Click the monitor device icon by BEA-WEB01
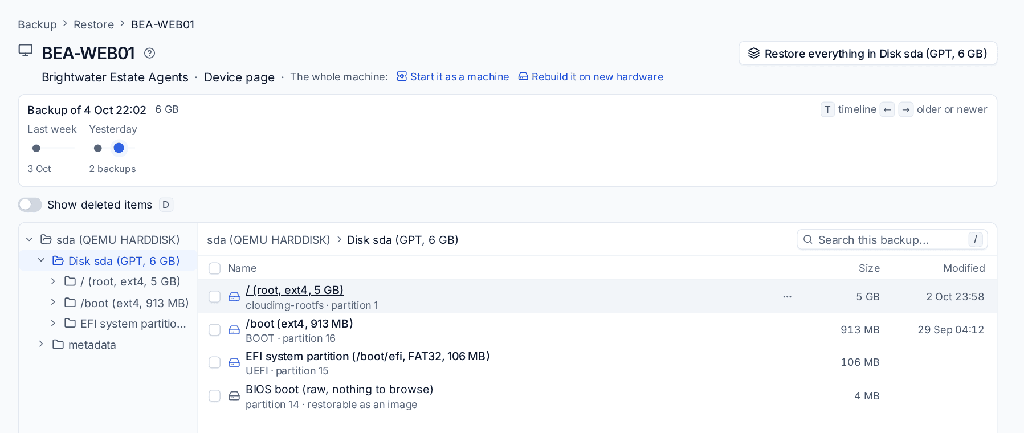The height and width of the screenshot is (433, 1024). coord(26,50)
